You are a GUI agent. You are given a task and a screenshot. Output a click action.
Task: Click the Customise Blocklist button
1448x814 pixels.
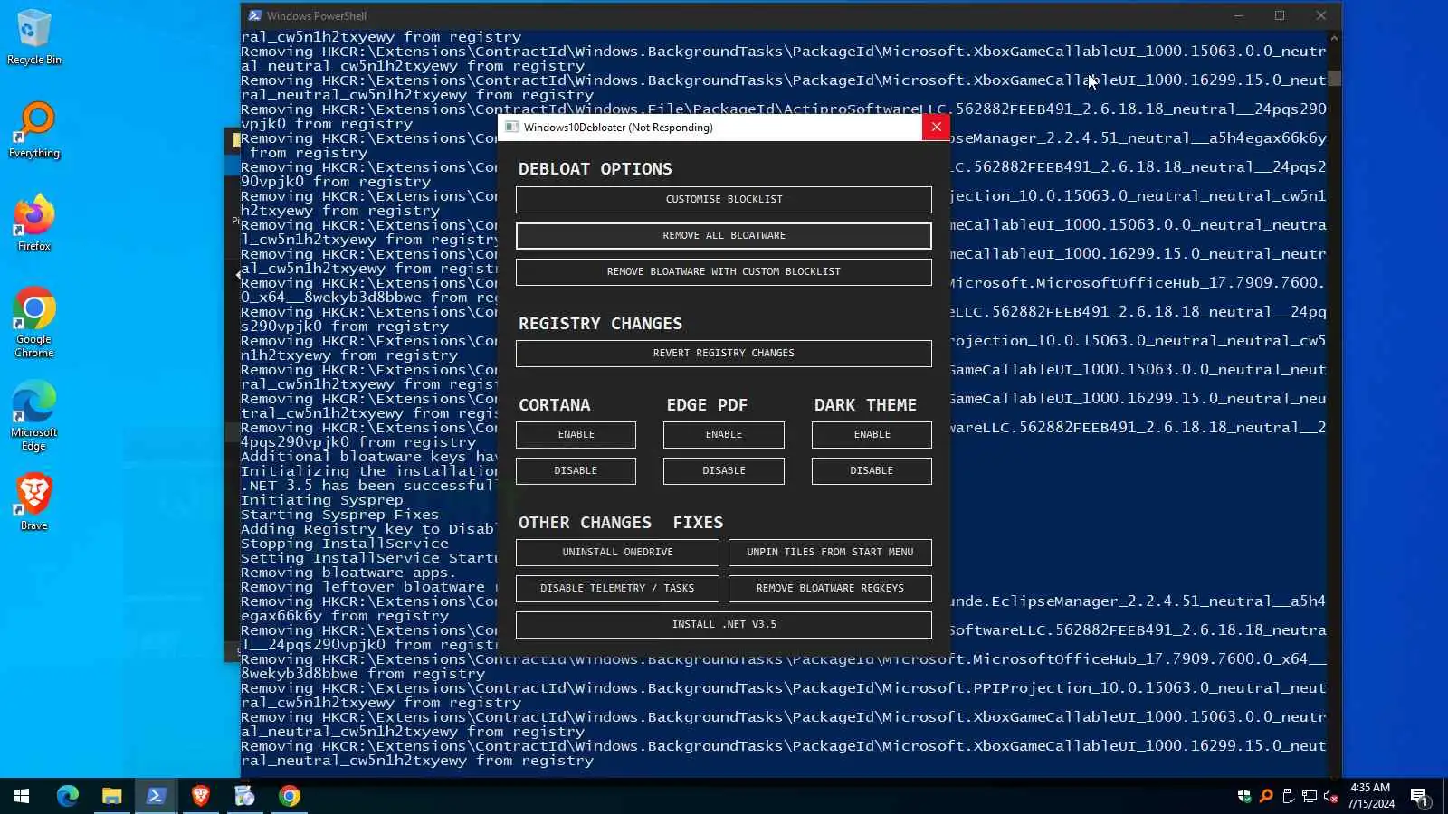pyautogui.click(x=724, y=199)
